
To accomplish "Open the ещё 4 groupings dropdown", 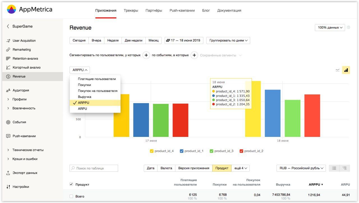I will (x=240, y=168).
